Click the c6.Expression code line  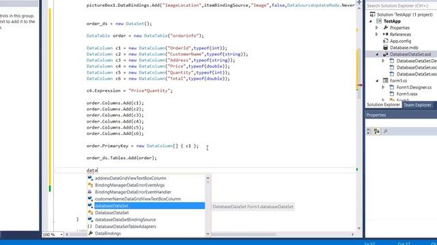pyautogui.click(x=130, y=91)
